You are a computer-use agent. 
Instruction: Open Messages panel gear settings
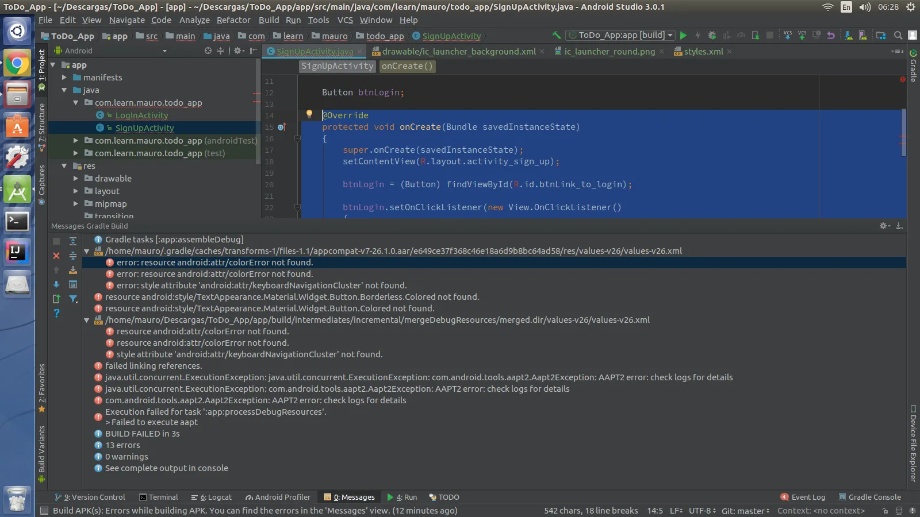pyautogui.click(x=884, y=226)
